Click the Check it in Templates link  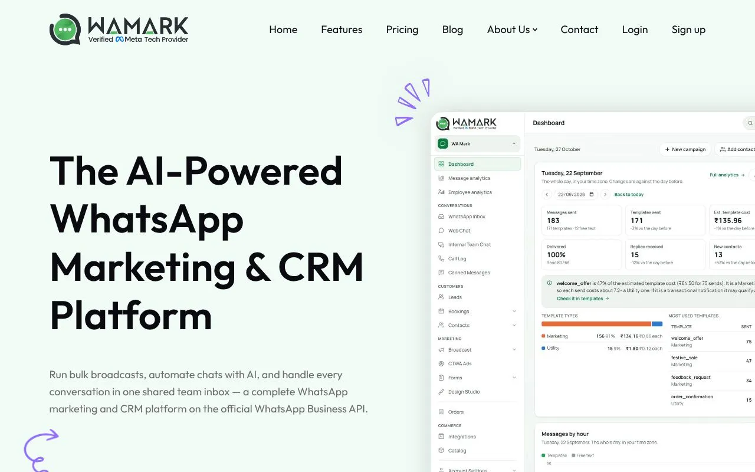(583, 299)
